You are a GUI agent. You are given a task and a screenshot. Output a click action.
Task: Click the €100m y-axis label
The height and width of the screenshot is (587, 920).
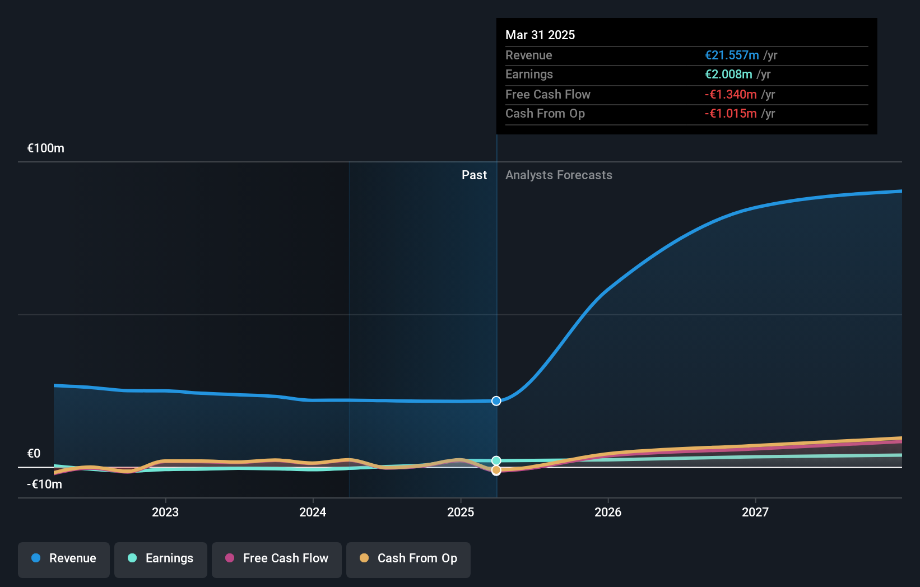46,148
